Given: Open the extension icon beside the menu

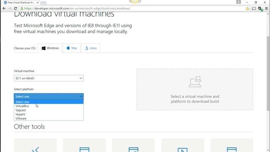Looking at the screenshot, I should click(x=260, y=9).
